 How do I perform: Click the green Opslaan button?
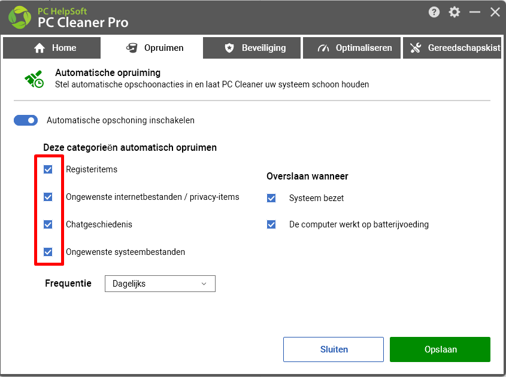click(440, 349)
